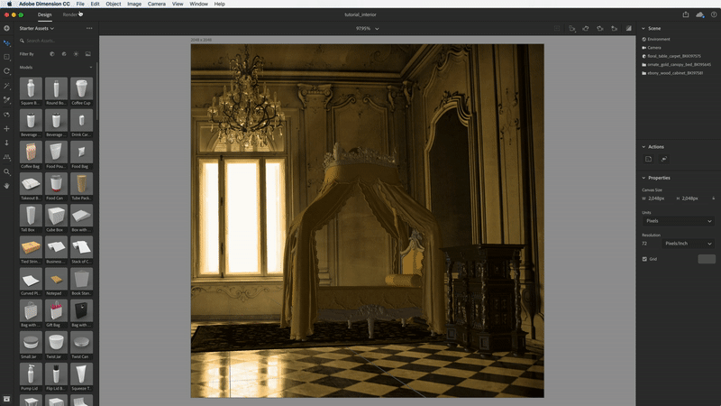
Task: Toggle the canvas size aspect lock
Action: pyautogui.click(x=714, y=198)
